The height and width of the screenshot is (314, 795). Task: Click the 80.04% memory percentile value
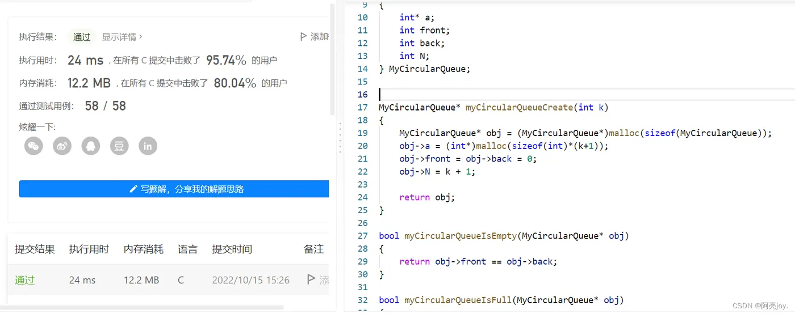click(235, 83)
